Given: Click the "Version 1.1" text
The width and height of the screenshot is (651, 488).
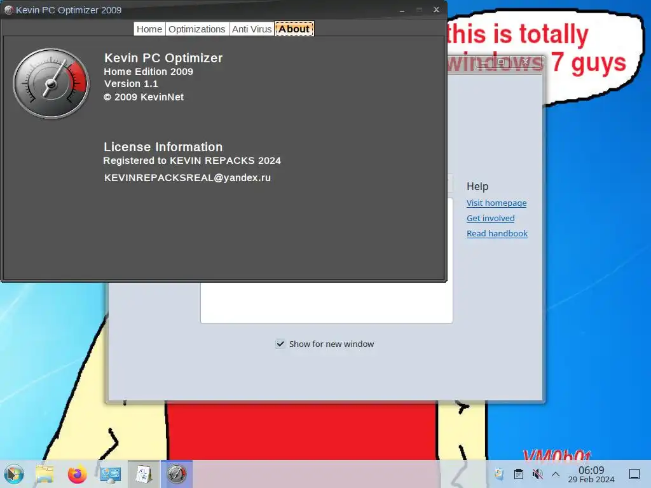Looking at the screenshot, I should click(x=131, y=84).
